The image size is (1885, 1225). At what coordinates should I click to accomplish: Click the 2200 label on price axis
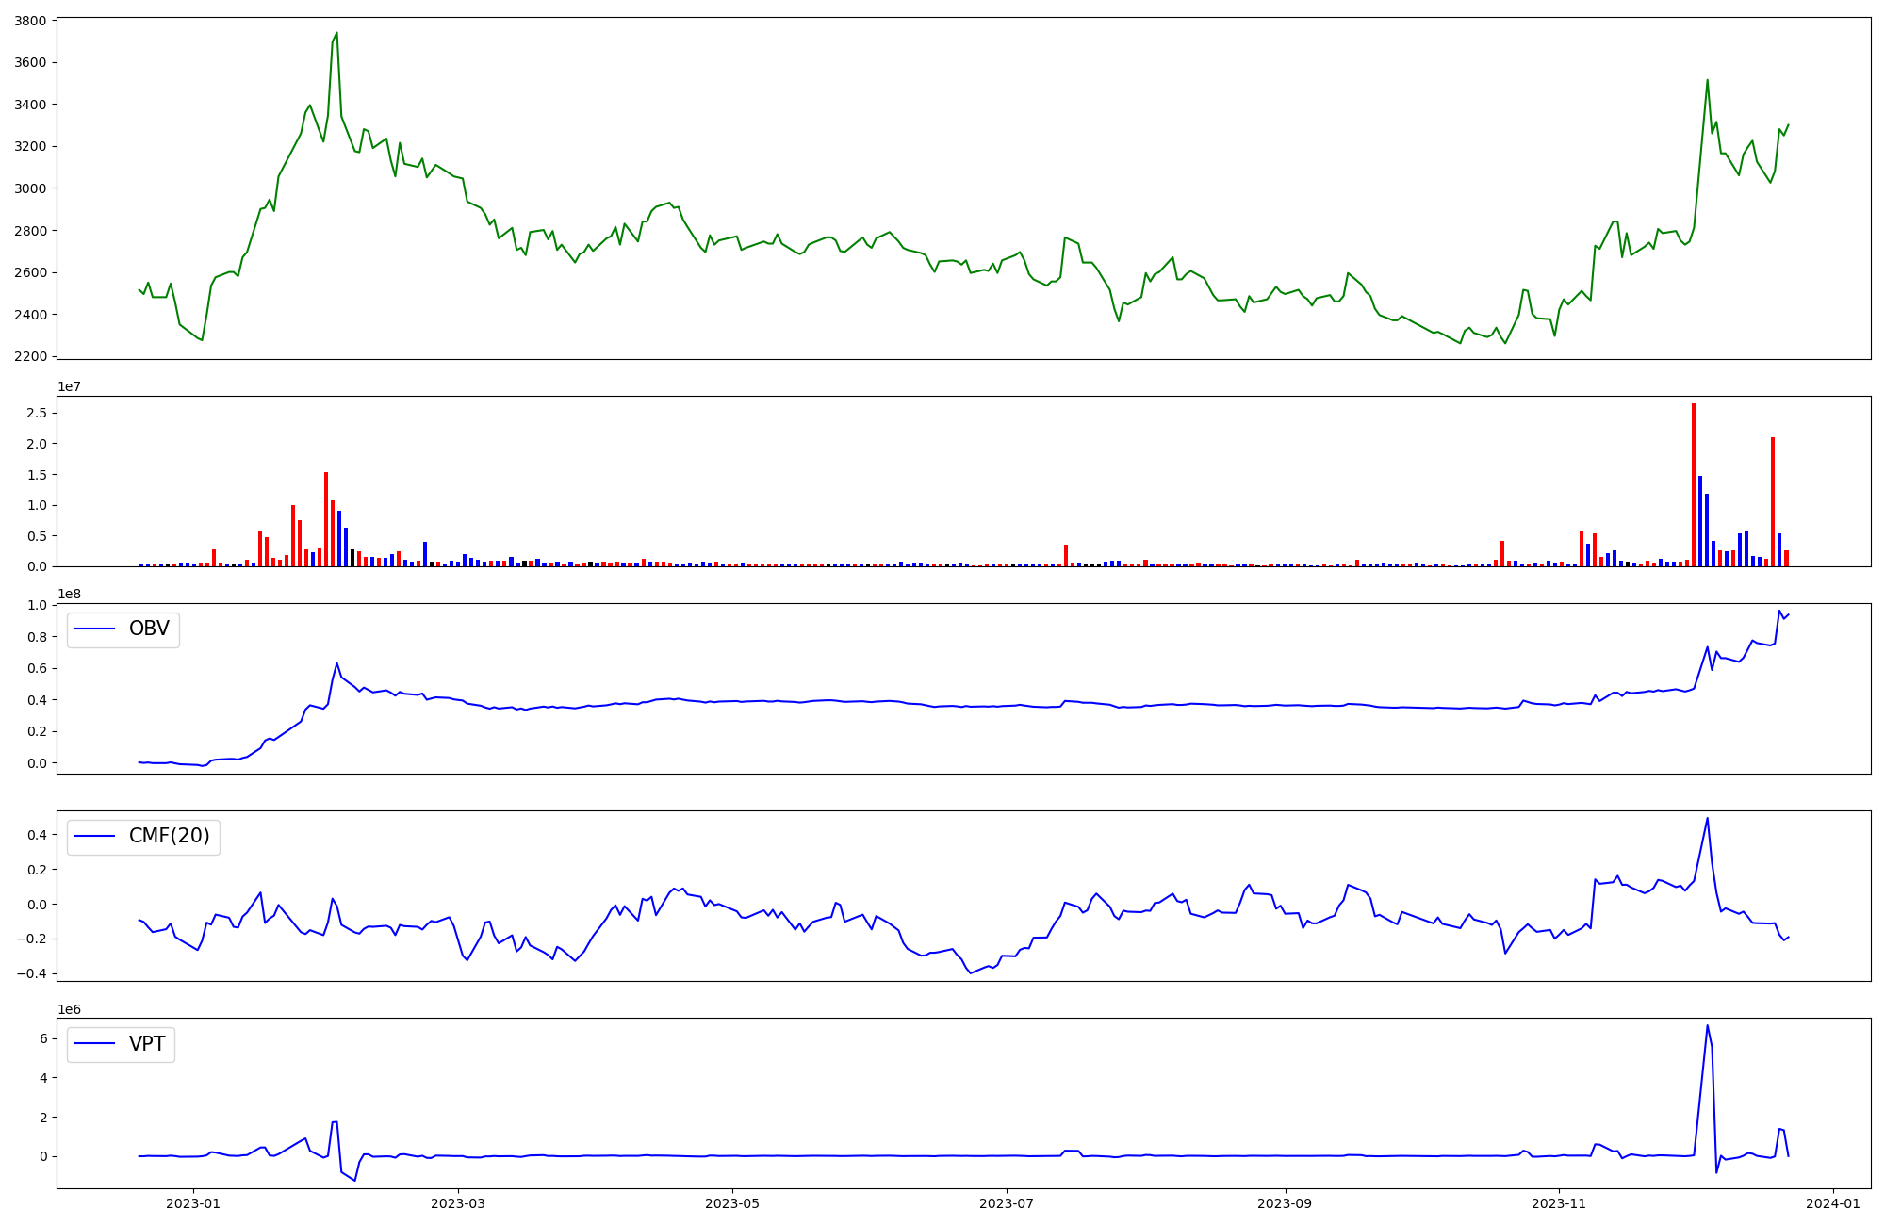[30, 356]
